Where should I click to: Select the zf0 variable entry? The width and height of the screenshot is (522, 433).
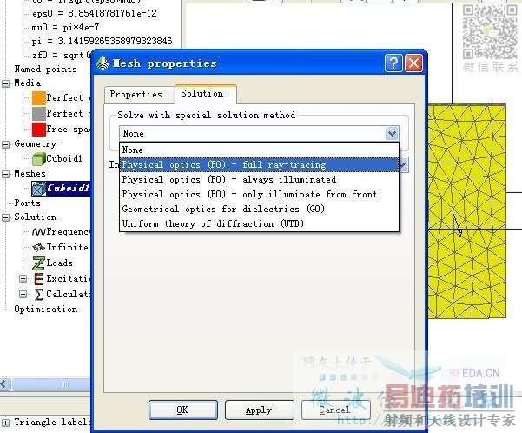[x=61, y=55]
